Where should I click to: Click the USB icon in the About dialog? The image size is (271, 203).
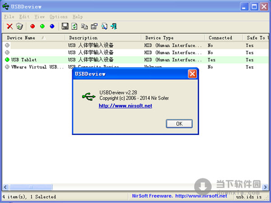pyautogui.click(x=89, y=97)
